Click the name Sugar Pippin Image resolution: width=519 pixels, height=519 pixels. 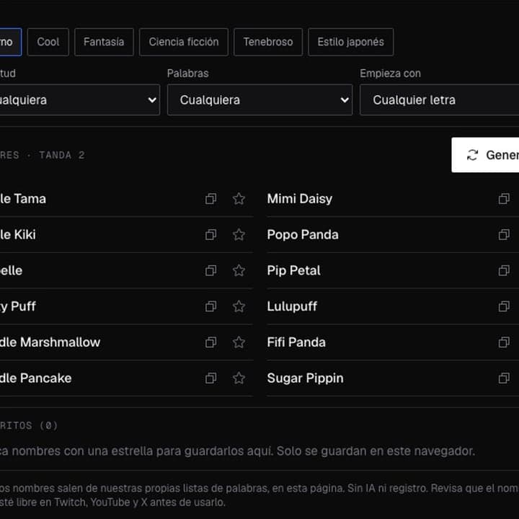[305, 378]
